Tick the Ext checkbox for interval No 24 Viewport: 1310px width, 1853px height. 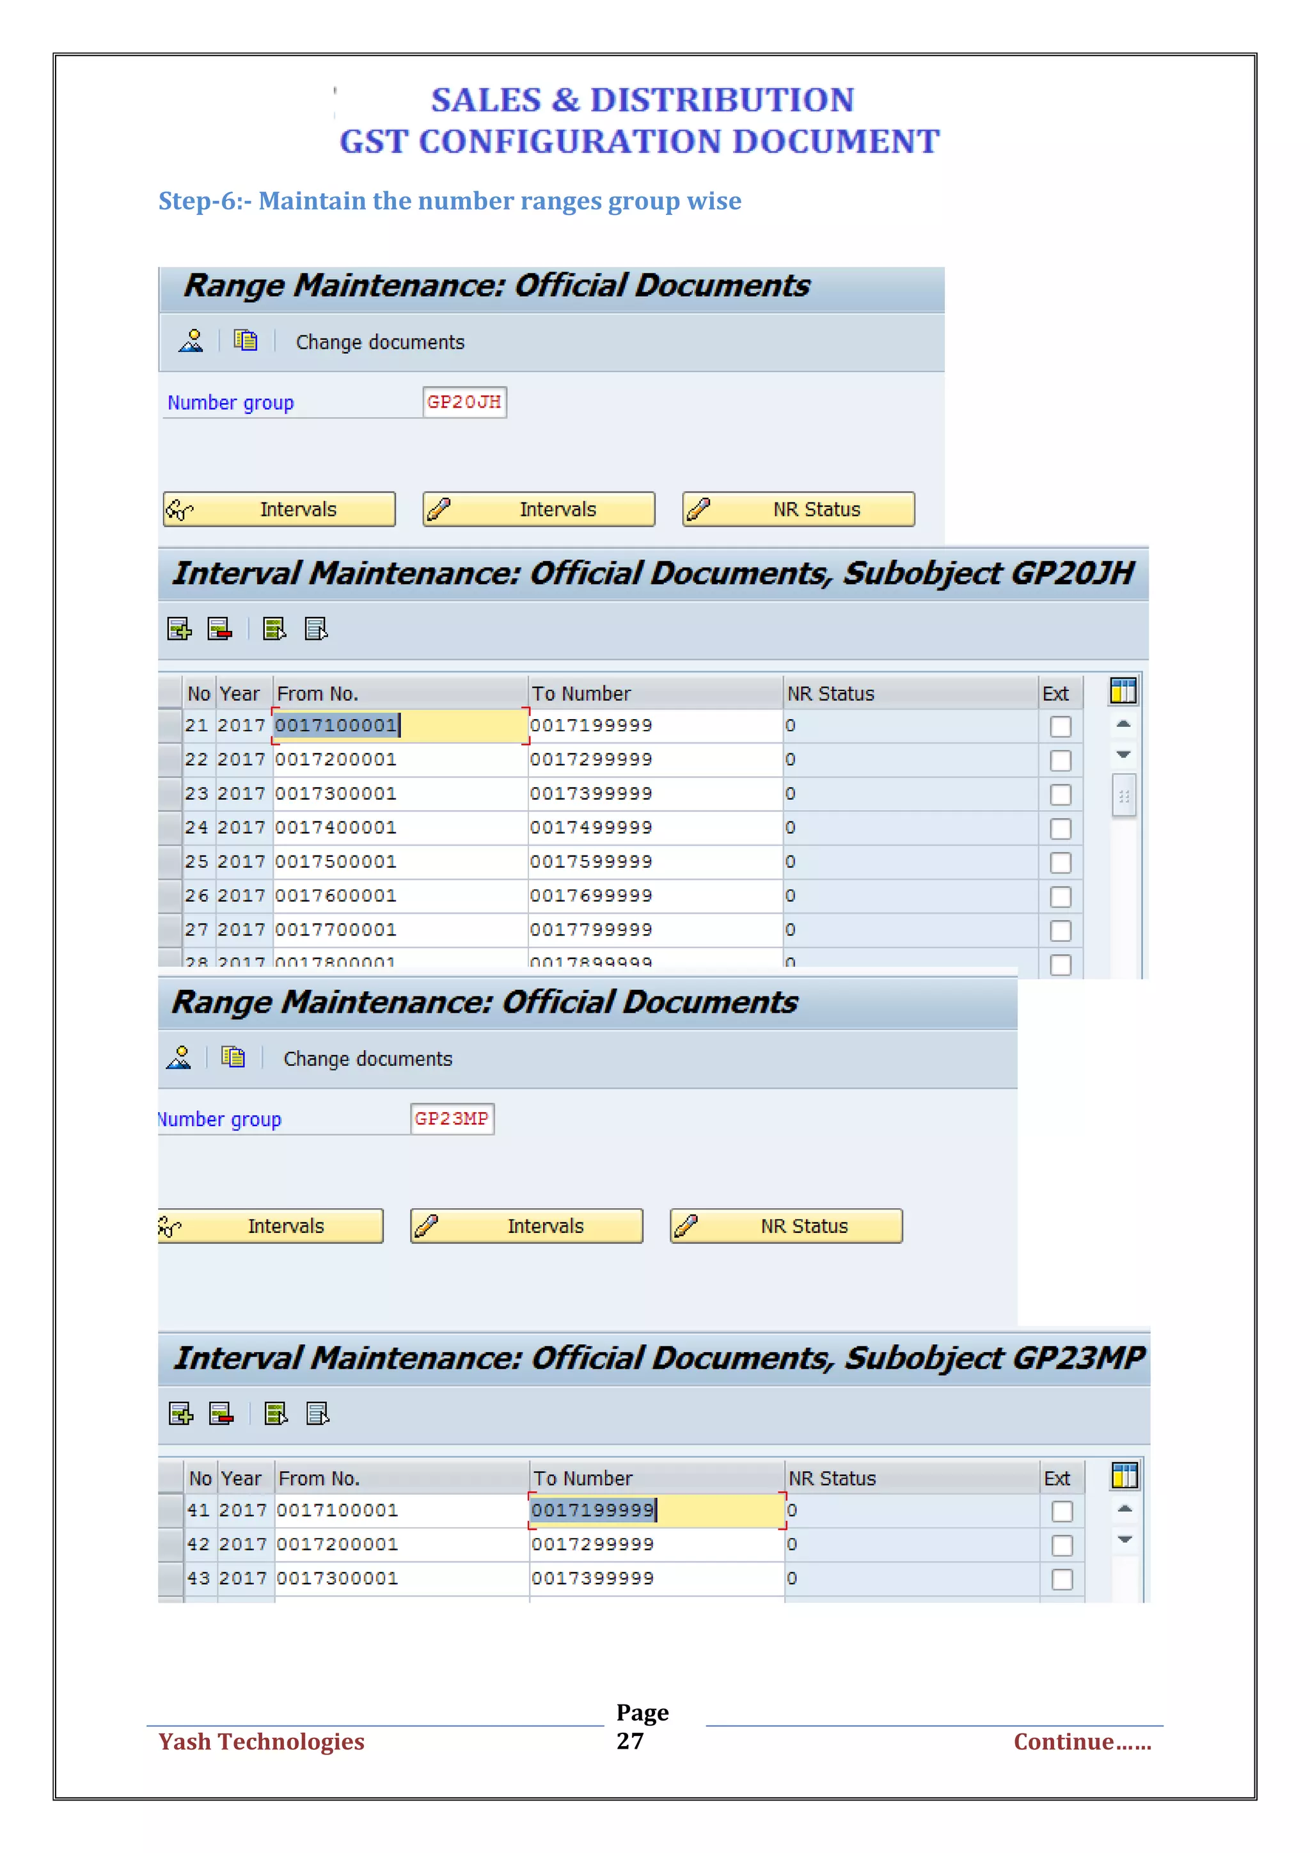point(1061,829)
